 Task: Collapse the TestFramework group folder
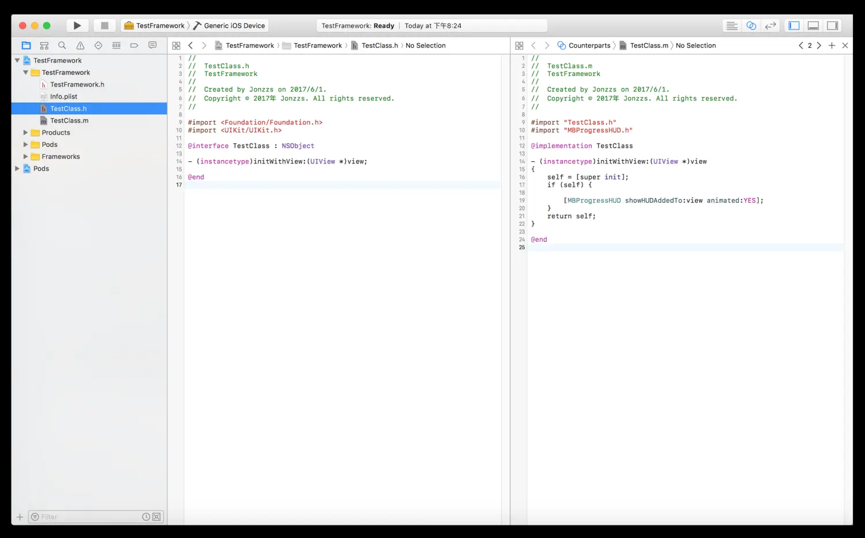pyautogui.click(x=25, y=72)
